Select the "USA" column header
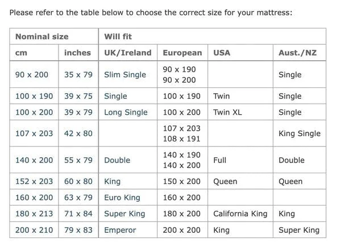 pos(222,53)
